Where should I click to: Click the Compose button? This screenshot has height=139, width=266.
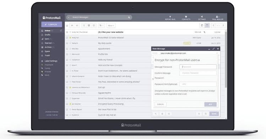click(x=51, y=25)
